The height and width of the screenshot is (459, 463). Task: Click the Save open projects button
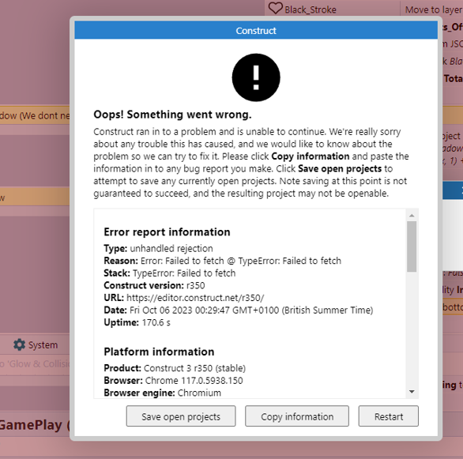click(x=181, y=416)
